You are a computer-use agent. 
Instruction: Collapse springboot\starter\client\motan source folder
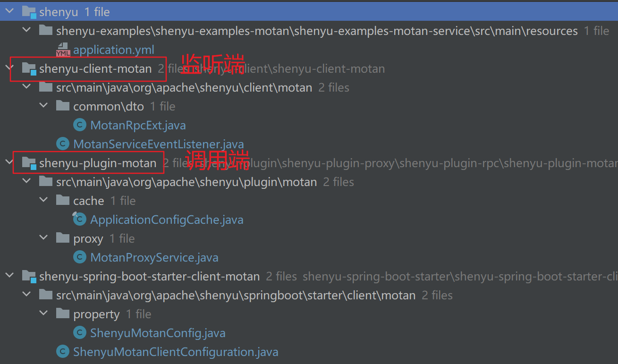coord(26,295)
